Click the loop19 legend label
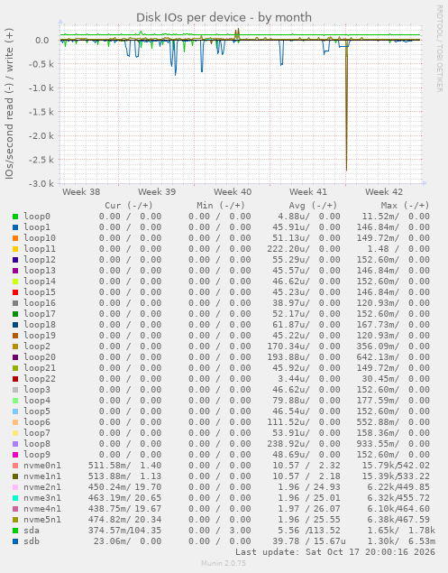This screenshot has width=448, height=573. [40, 336]
